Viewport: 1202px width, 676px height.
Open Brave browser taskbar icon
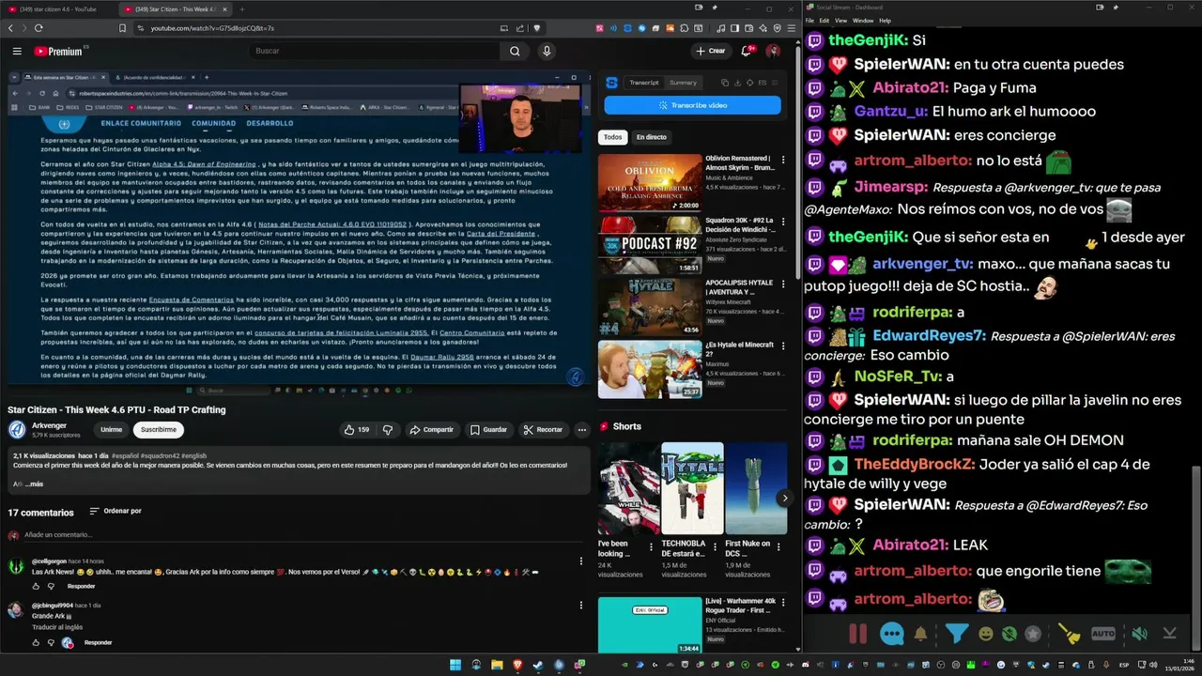pyautogui.click(x=517, y=665)
